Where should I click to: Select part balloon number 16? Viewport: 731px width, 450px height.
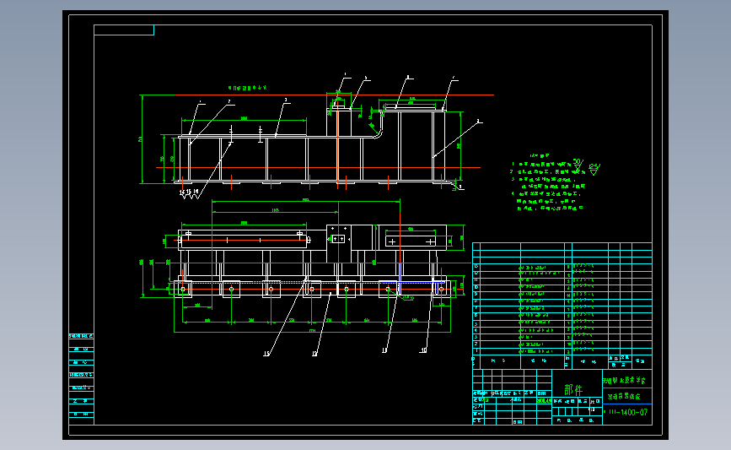point(196,192)
